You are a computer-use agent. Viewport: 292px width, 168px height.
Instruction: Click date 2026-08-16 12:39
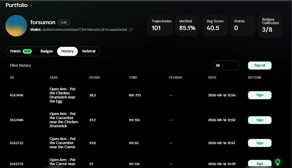[x=222, y=164]
